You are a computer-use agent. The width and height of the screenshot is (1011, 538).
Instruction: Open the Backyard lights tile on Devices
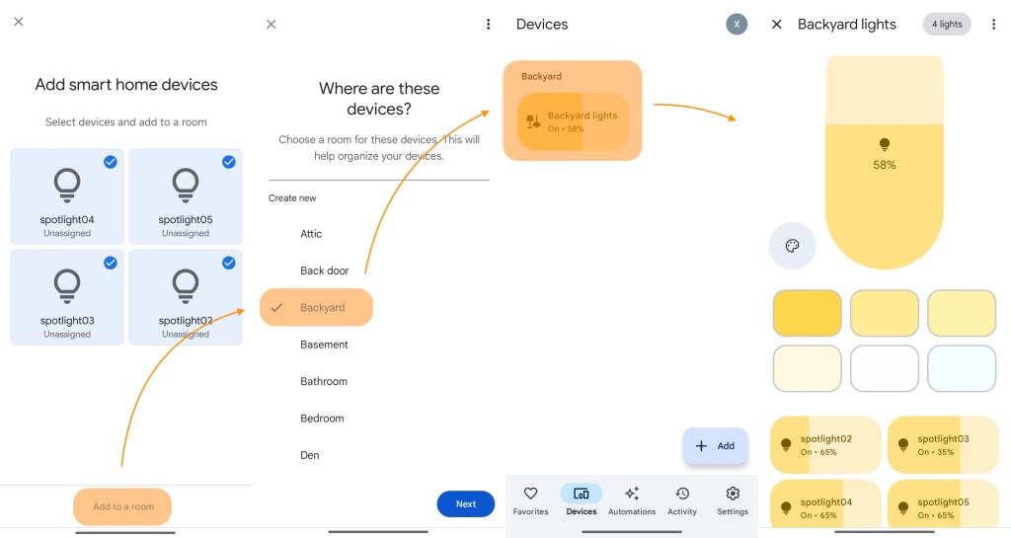coord(573,122)
